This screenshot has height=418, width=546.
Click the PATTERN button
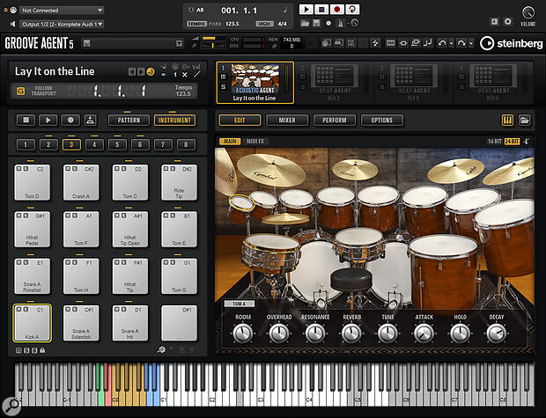[x=129, y=120]
